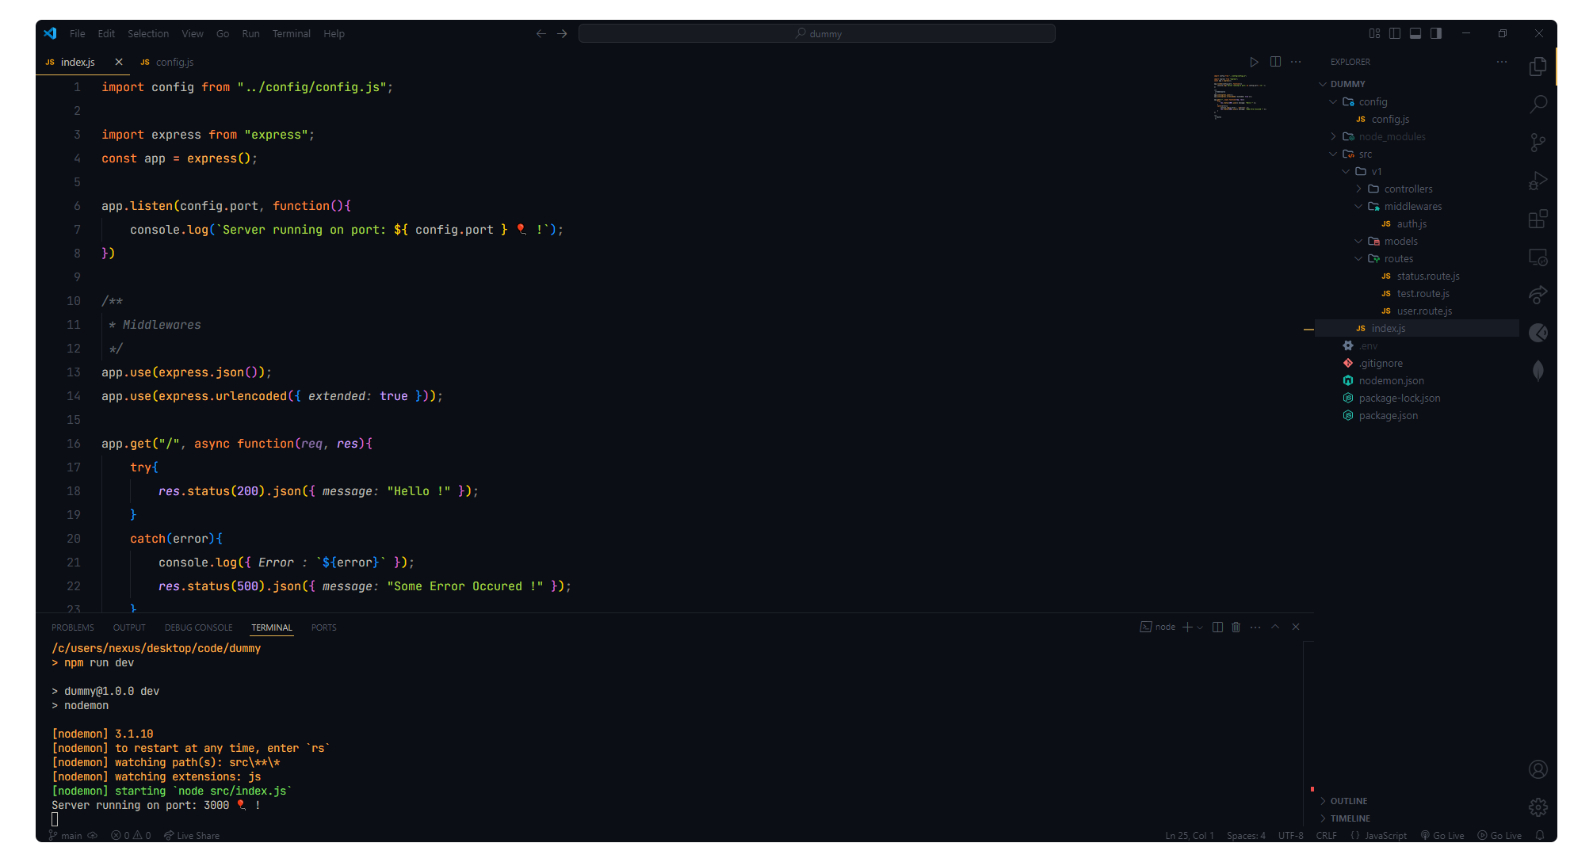The width and height of the screenshot is (1593, 862).
Task: Open package.json in the explorer
Action: (x=1389, y=415)
